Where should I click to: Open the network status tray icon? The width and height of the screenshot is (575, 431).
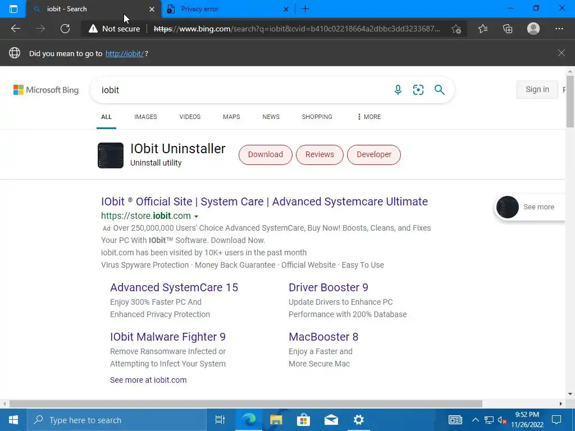(x=489, y=420)
